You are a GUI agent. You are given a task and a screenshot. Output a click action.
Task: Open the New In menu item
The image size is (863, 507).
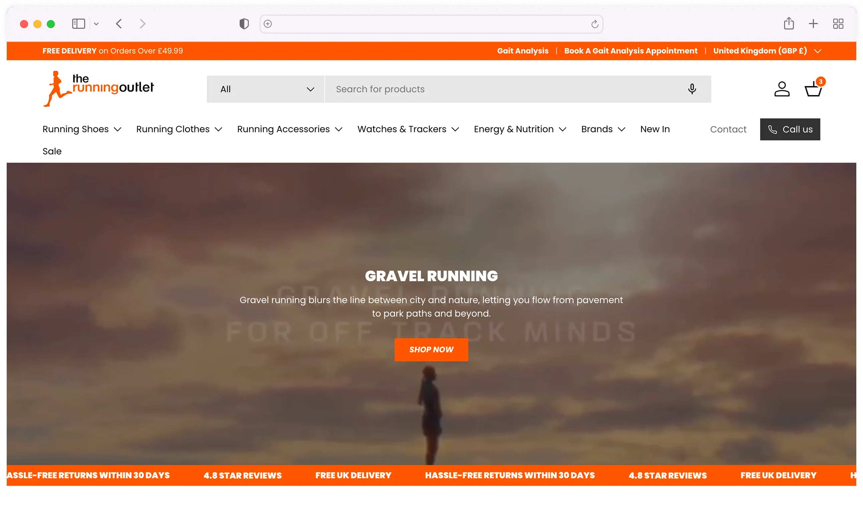pos(655,129)
